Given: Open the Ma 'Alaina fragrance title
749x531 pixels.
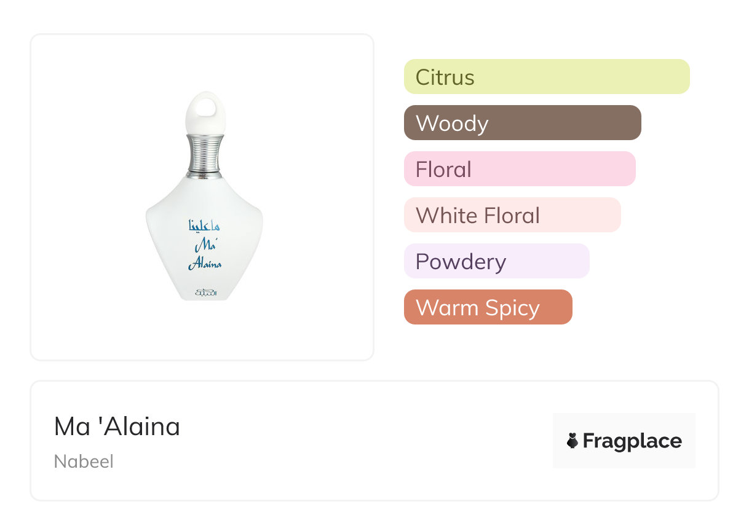Looking at the screenshot, I should (x=117, y=427).
